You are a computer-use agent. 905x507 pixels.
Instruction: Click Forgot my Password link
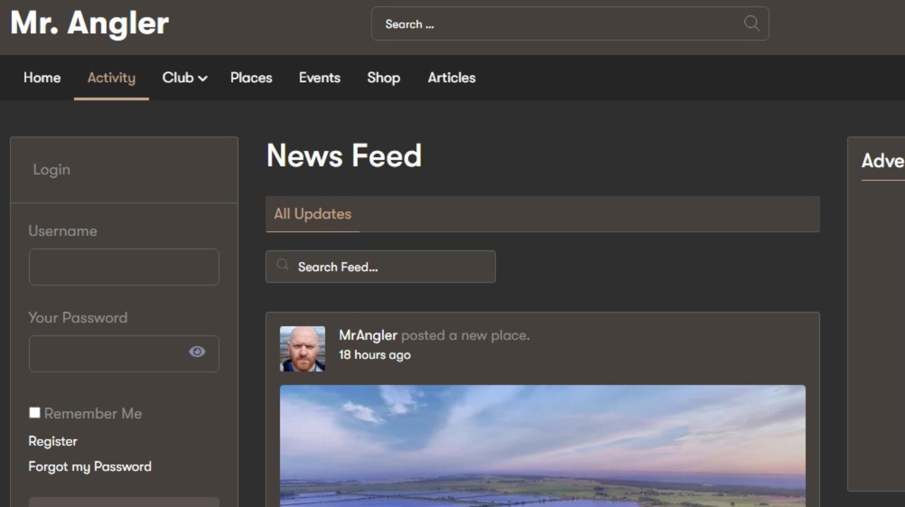coord(90,467)
